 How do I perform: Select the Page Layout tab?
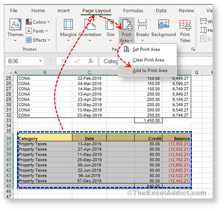coord(96,11)
